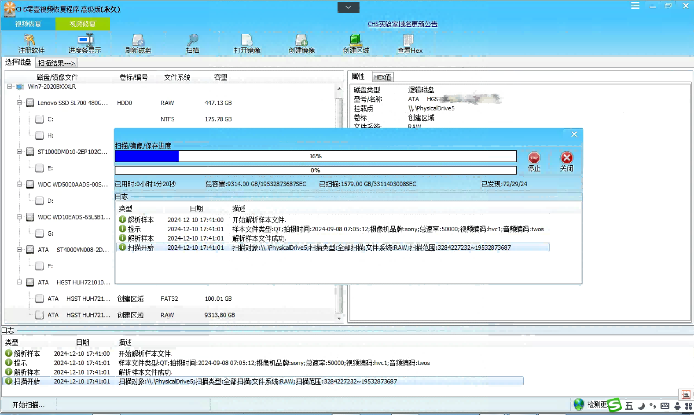This screenshot has width=694, height=415.
Task: Collapse the Lenovo SSD SL700 disk node
Action: [x=19, y=103]
